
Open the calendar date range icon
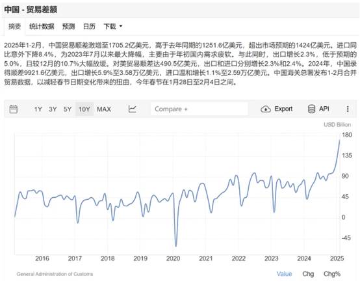tap(14, 109)
